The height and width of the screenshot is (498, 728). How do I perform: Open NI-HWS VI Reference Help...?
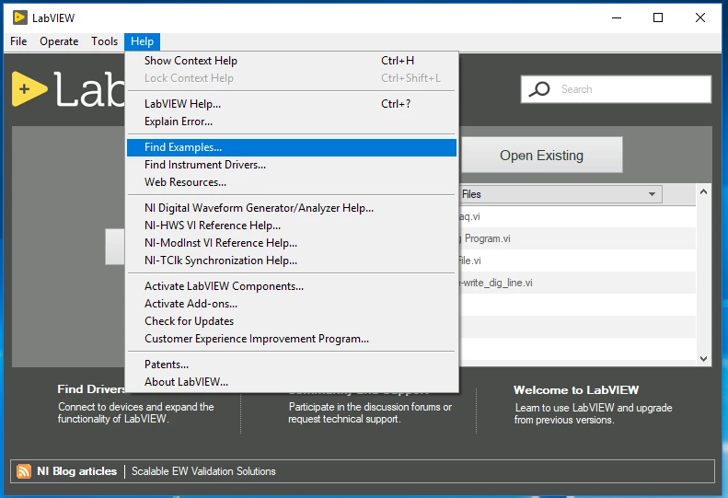[x=292, y=226]
